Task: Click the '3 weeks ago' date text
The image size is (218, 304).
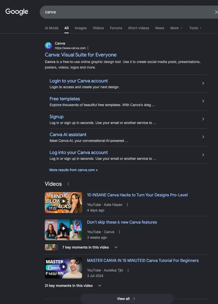Action: coord(97,237)
